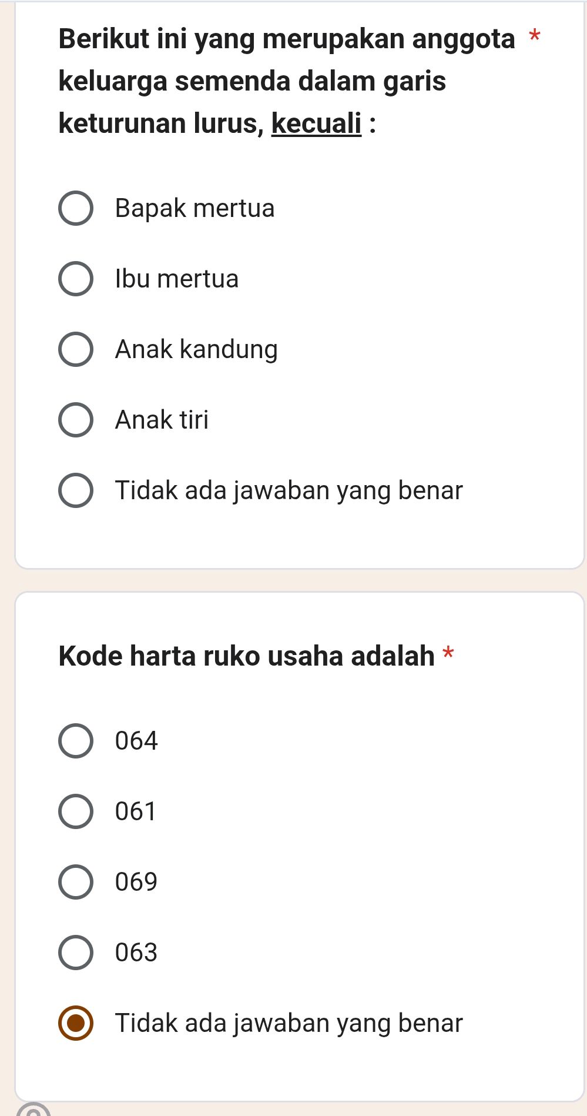Select the Ibu mertua radio button
587x1116 pixels.
coord(75,279)
